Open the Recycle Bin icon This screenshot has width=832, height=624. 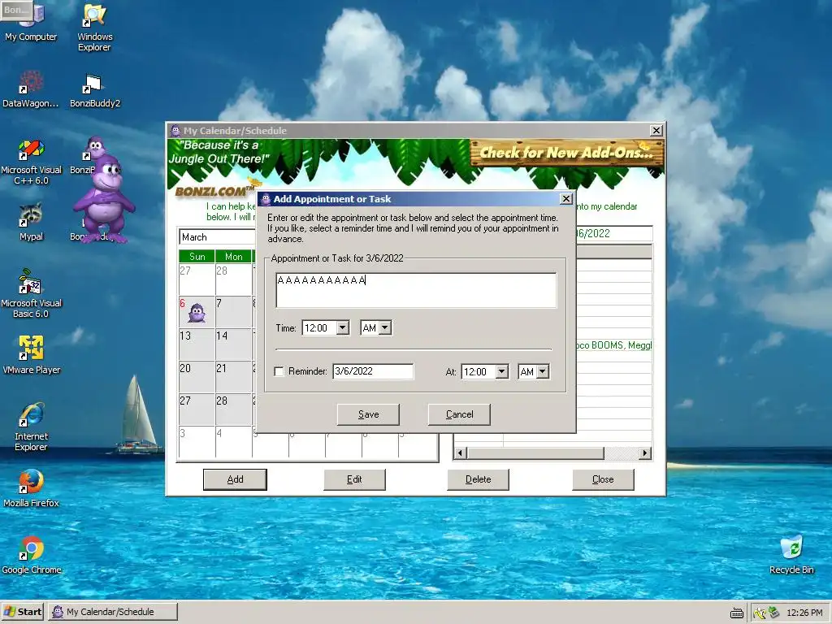coord(791,555)
